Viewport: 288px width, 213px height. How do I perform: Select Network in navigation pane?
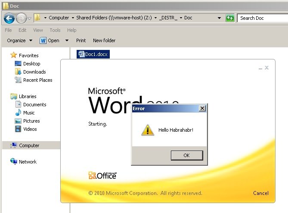pos(28,162)
